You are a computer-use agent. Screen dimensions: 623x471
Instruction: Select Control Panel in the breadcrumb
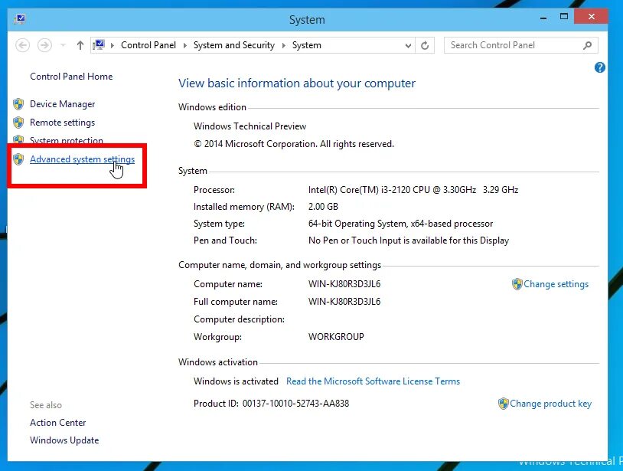tap(148, 45)
